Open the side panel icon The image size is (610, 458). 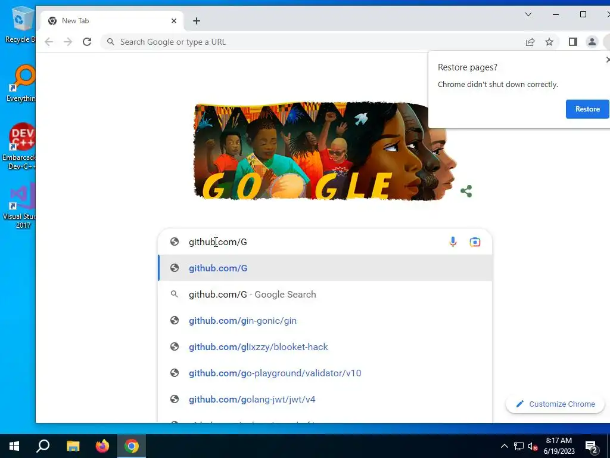[x=572, y=42]
